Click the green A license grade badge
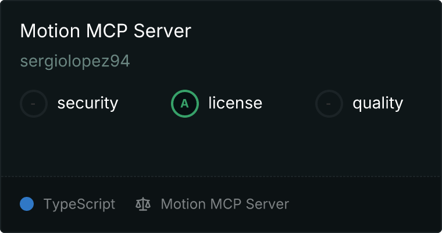 185,104
